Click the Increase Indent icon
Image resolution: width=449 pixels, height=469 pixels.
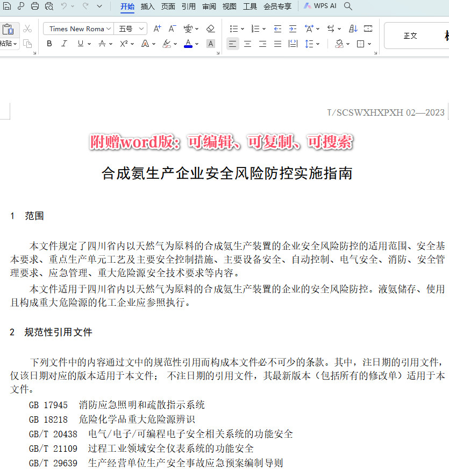(292, 28)
